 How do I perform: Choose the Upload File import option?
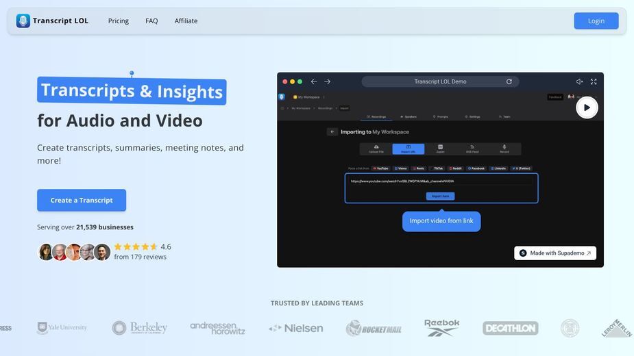(x=376, y=149)
